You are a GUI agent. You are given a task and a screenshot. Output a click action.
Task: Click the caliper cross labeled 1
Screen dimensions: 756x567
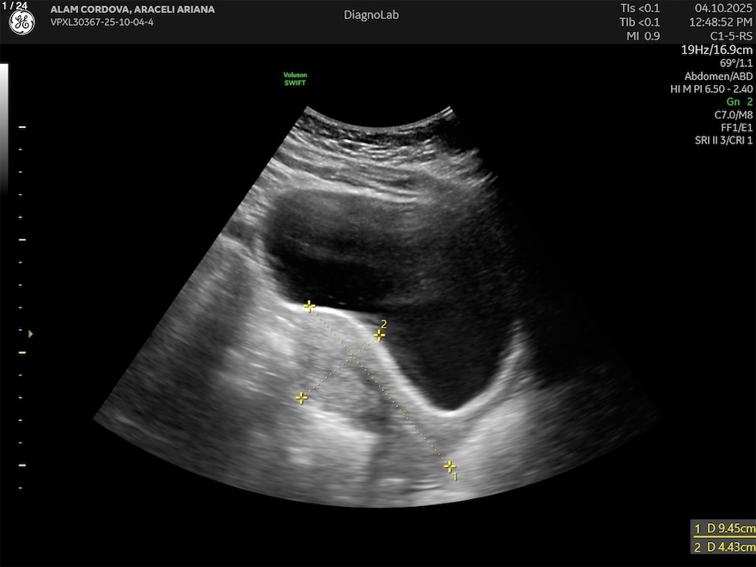click(x=449, y=466)
